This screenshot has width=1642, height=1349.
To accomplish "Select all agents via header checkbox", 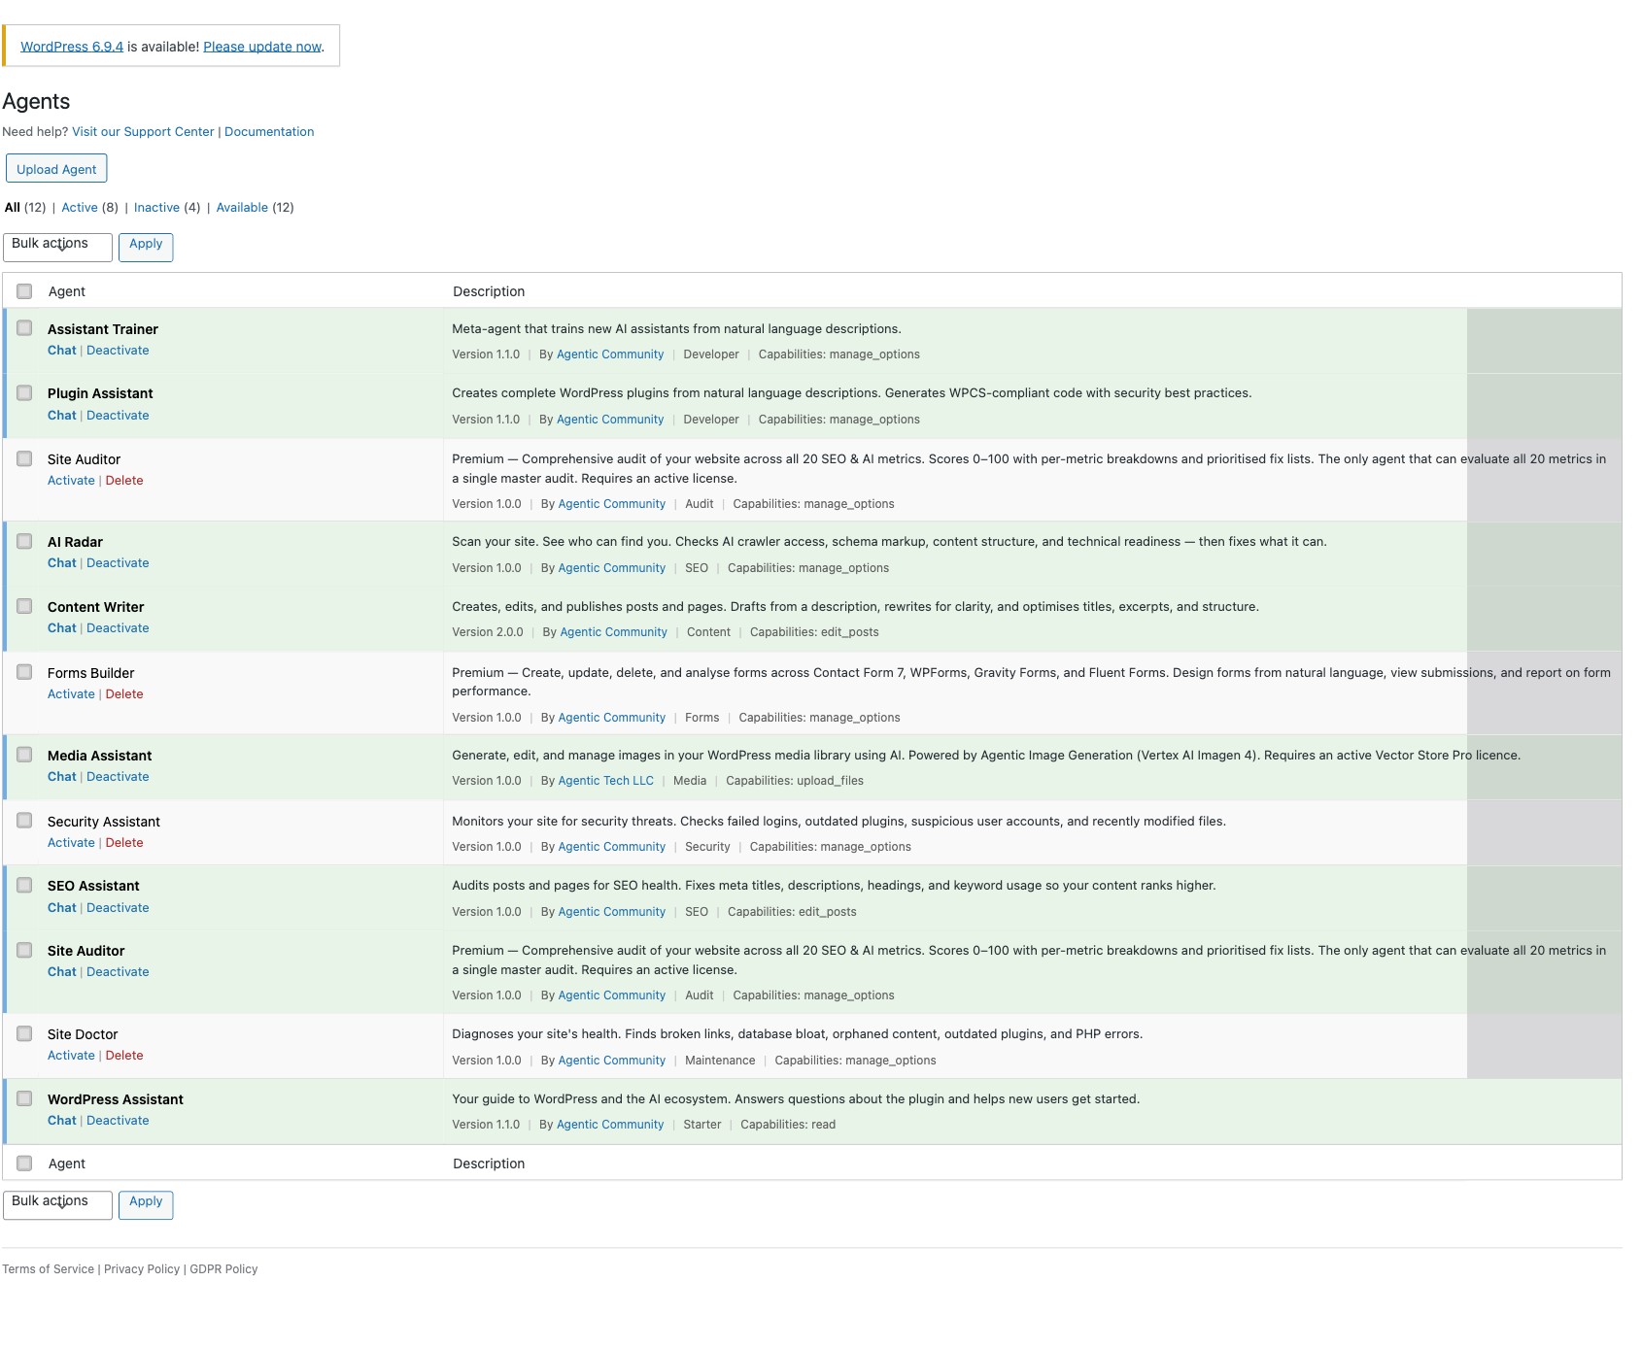I will pos(24,289).
